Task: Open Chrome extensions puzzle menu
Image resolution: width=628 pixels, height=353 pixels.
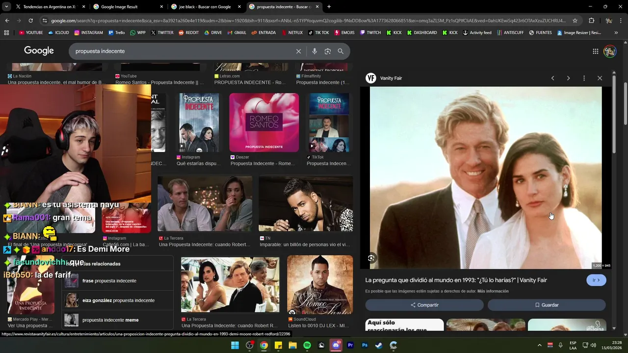Action: pos(591,21)
